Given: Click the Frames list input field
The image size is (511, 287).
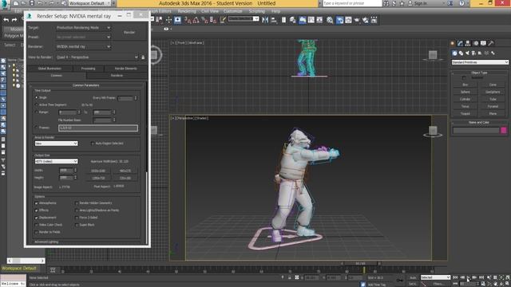Looking at the screenshot, I should (98, 128).
